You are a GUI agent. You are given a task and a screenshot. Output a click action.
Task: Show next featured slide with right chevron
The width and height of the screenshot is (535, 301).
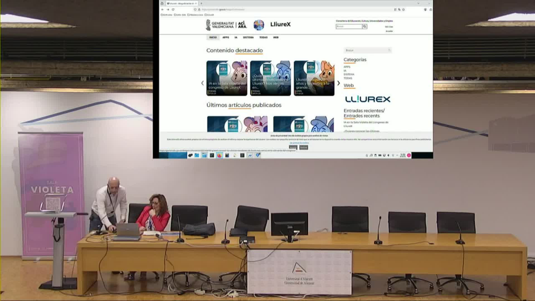click(x=339, y=83)
